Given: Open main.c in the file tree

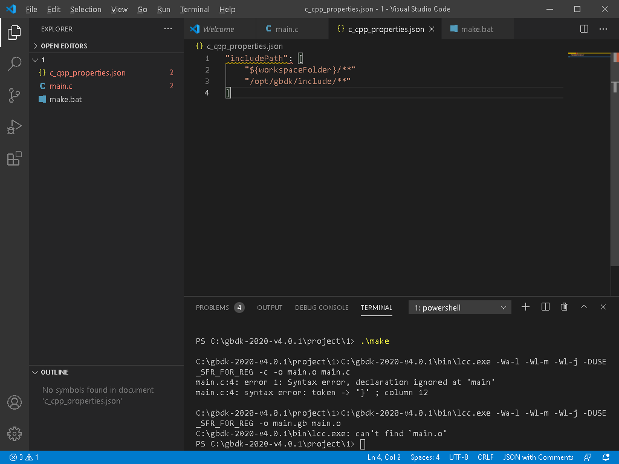Looking at the screenshot, I should pyautogui.click(x=106, y=86).
